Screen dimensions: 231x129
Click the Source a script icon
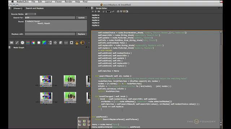(104, 11)
